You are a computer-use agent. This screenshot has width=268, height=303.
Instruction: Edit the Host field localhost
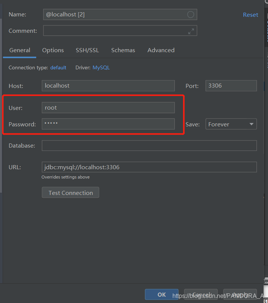pos(108,86)
